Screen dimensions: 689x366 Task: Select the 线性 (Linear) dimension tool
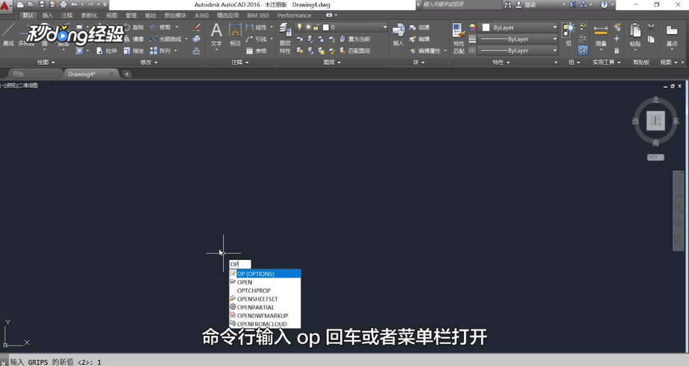257,27
